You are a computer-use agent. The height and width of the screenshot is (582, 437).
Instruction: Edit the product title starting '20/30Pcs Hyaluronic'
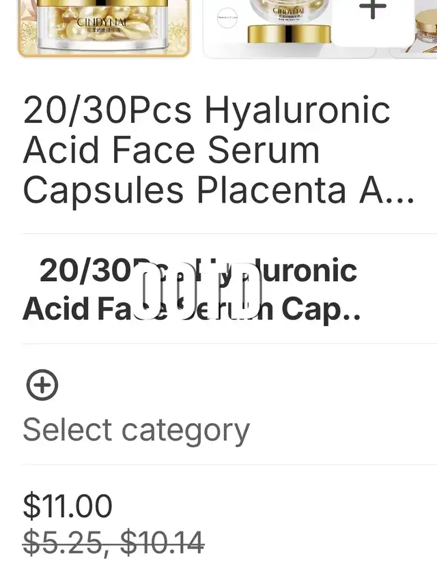[218, 150]
